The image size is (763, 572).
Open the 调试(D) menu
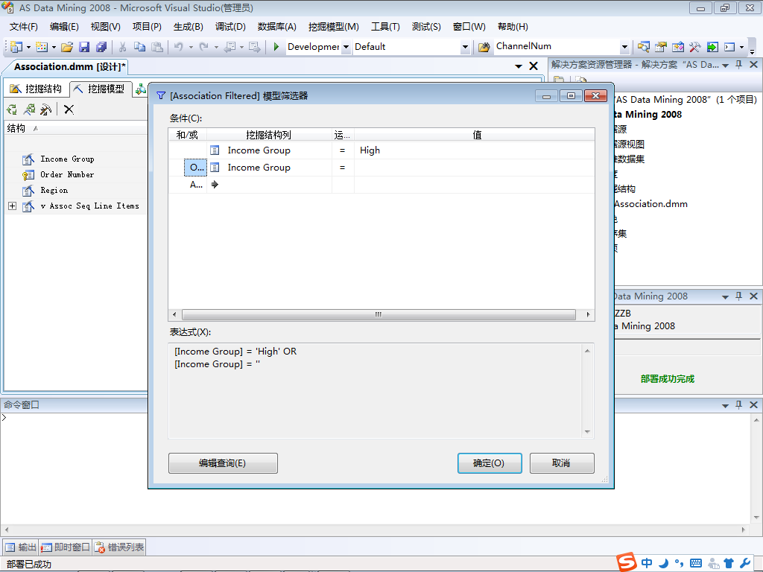230,27
